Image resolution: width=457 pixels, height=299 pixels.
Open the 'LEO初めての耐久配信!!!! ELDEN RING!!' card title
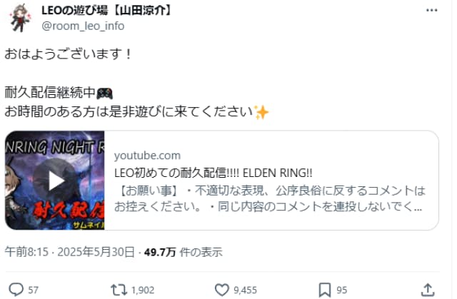[x=213, y=173]
